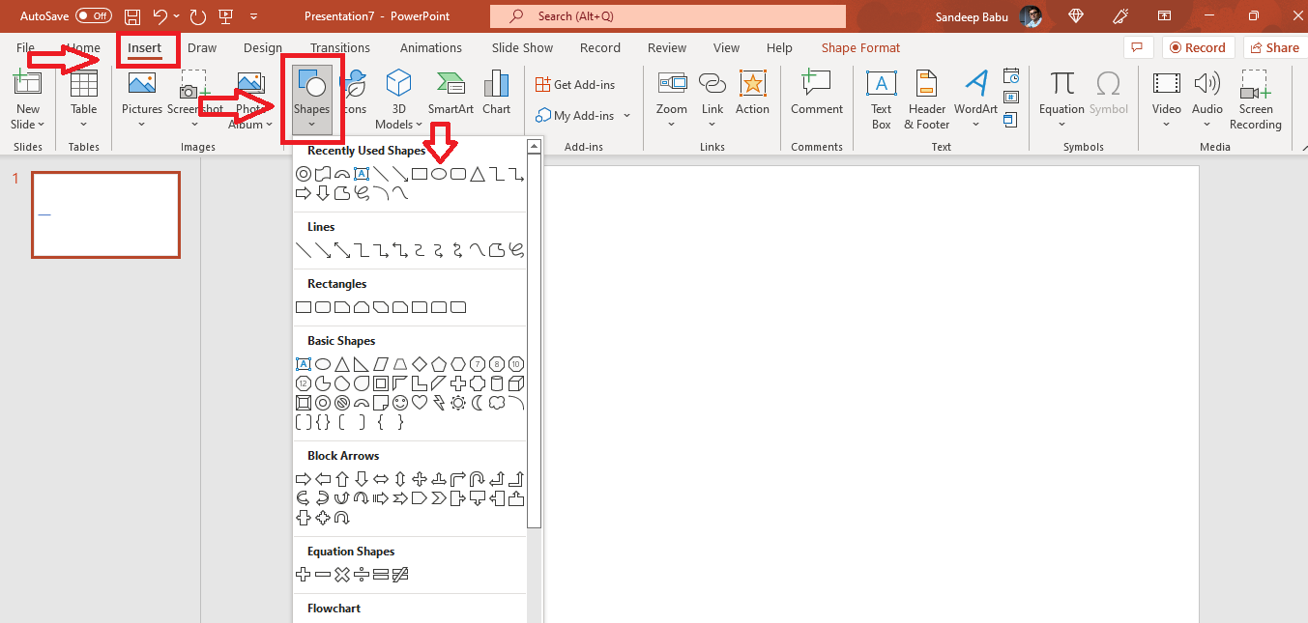Open the Shape Format tab

click(x=860, y=47)
